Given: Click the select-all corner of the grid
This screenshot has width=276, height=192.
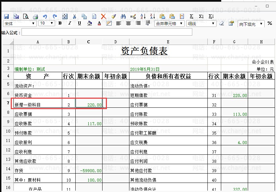Looking at the screenshot, I should 8,42.
